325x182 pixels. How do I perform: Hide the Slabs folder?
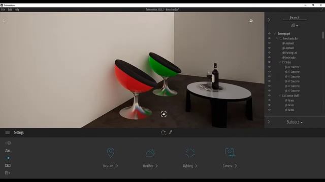click(x=269, y=62)
